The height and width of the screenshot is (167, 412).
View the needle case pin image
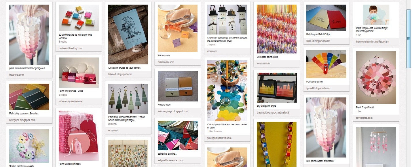[x=178, y=86]
